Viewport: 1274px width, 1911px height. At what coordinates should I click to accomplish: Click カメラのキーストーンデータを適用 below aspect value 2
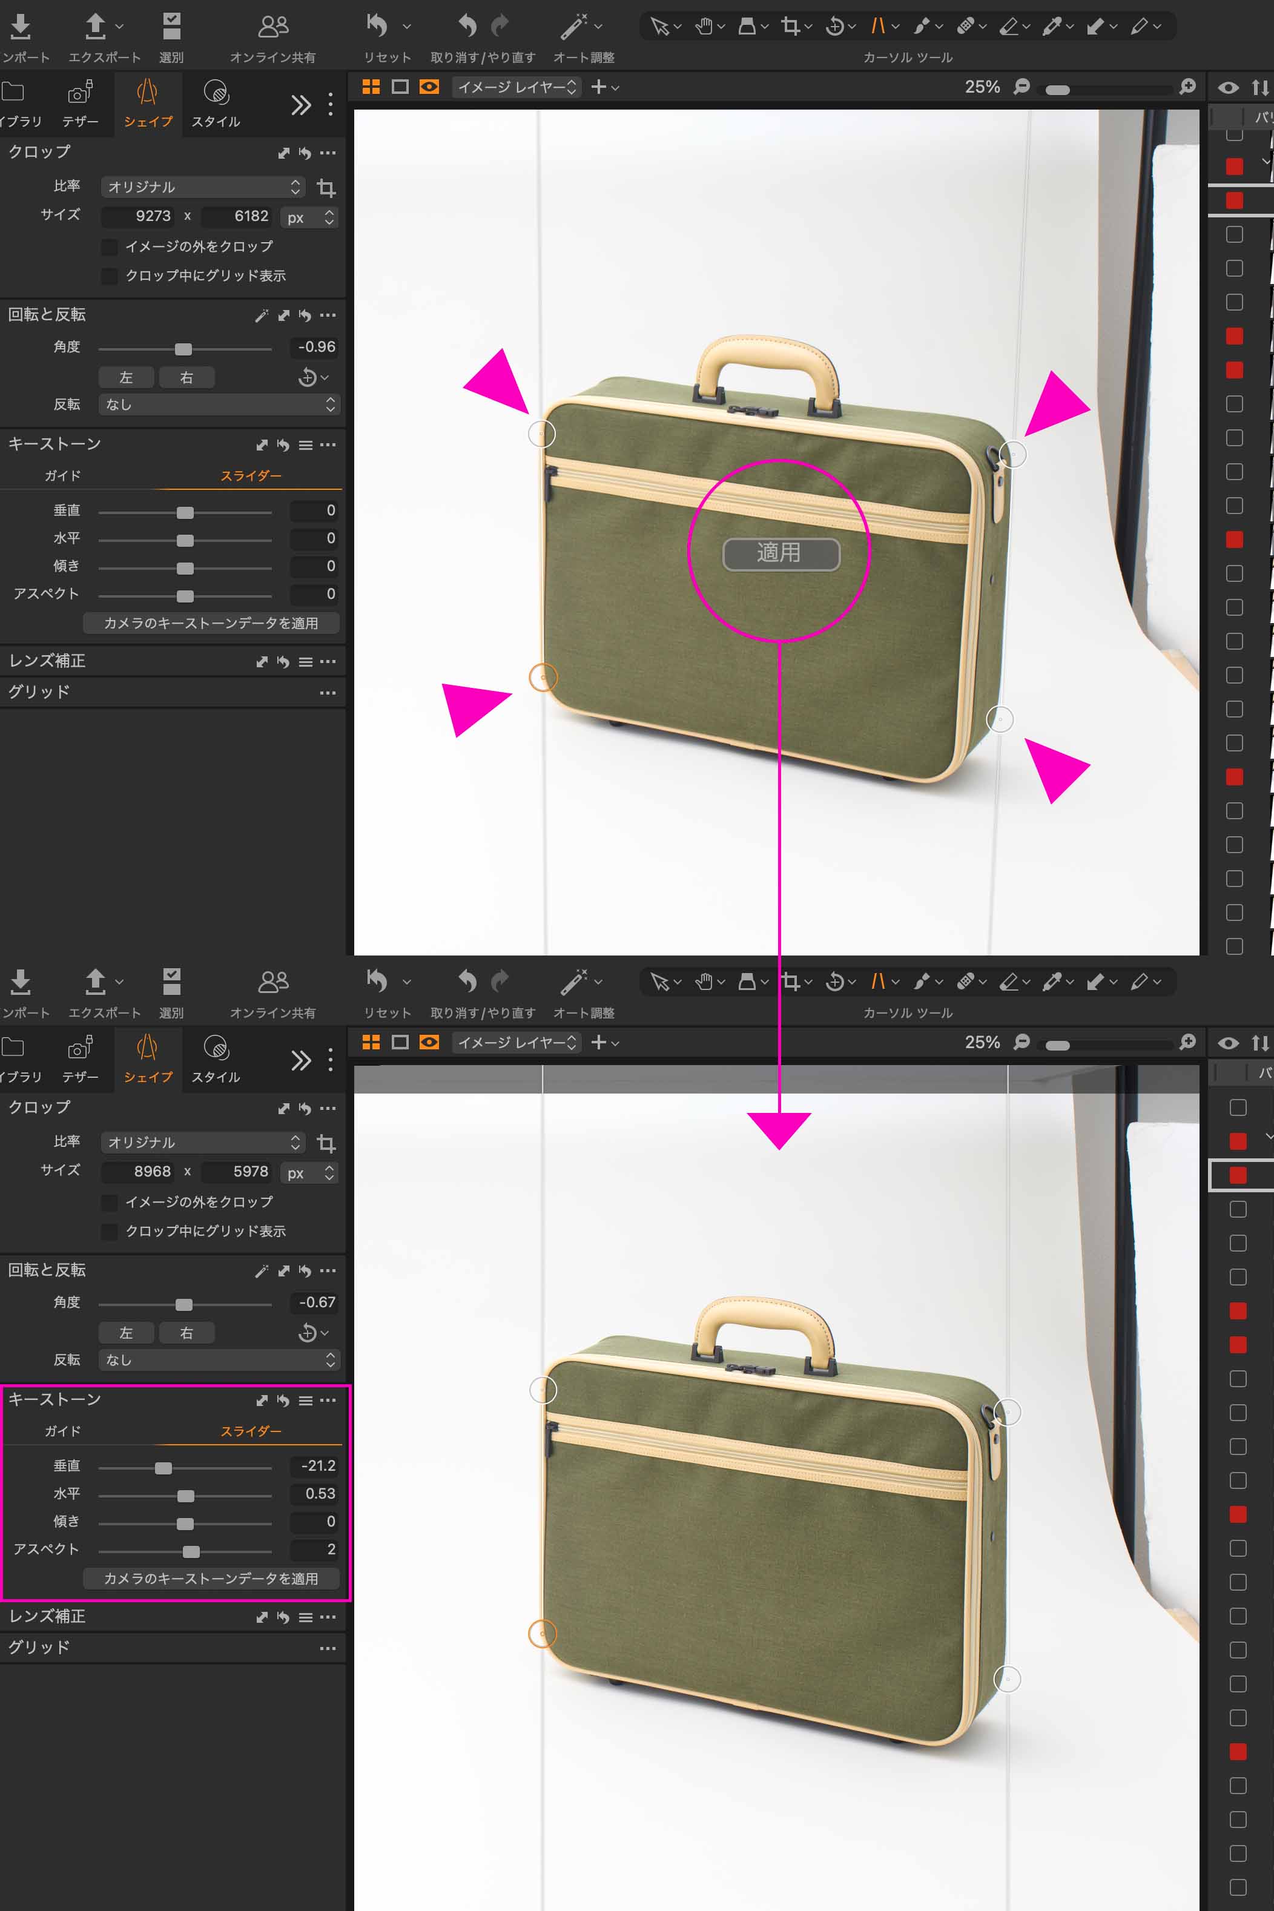click(211, 1578)
